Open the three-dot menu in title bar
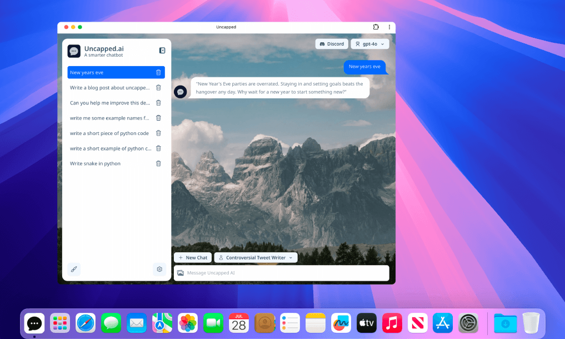The image size is (565, 339). pyautogui.click(x=389, y=27)
